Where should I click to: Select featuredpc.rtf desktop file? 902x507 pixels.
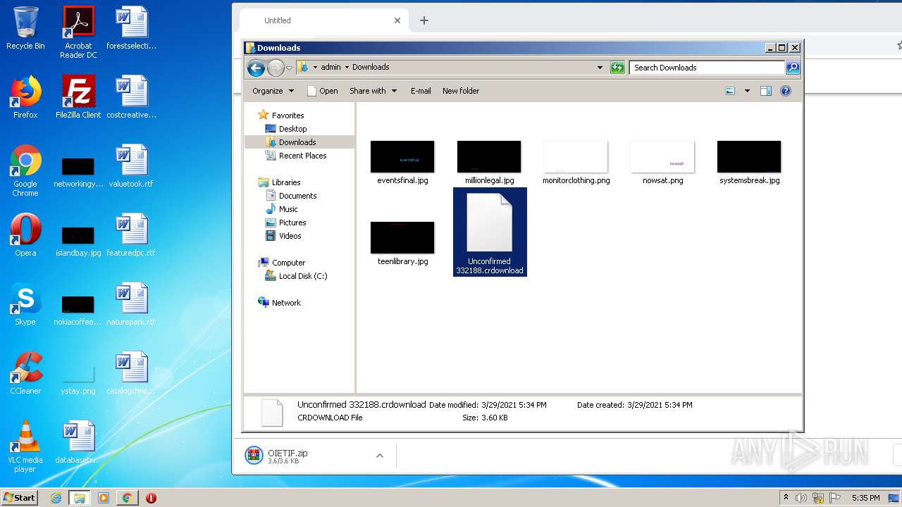click(x=131, y=235)
